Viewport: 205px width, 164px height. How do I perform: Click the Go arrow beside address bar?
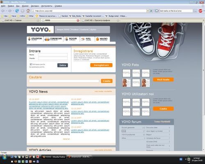pos(151,11)
